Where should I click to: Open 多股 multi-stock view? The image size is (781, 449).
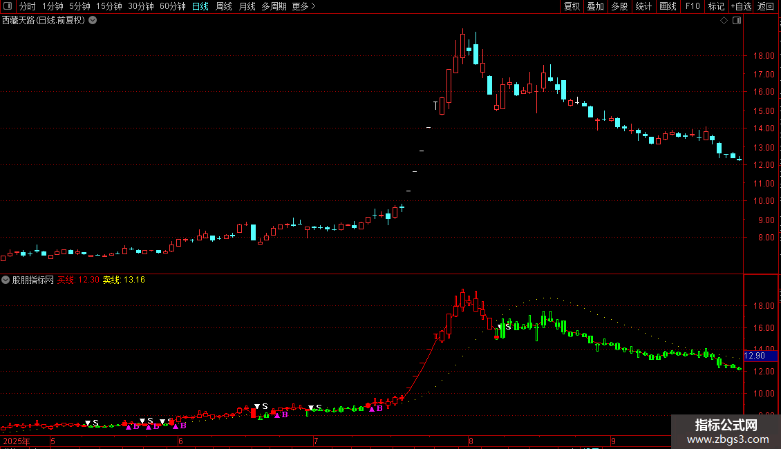619,6
